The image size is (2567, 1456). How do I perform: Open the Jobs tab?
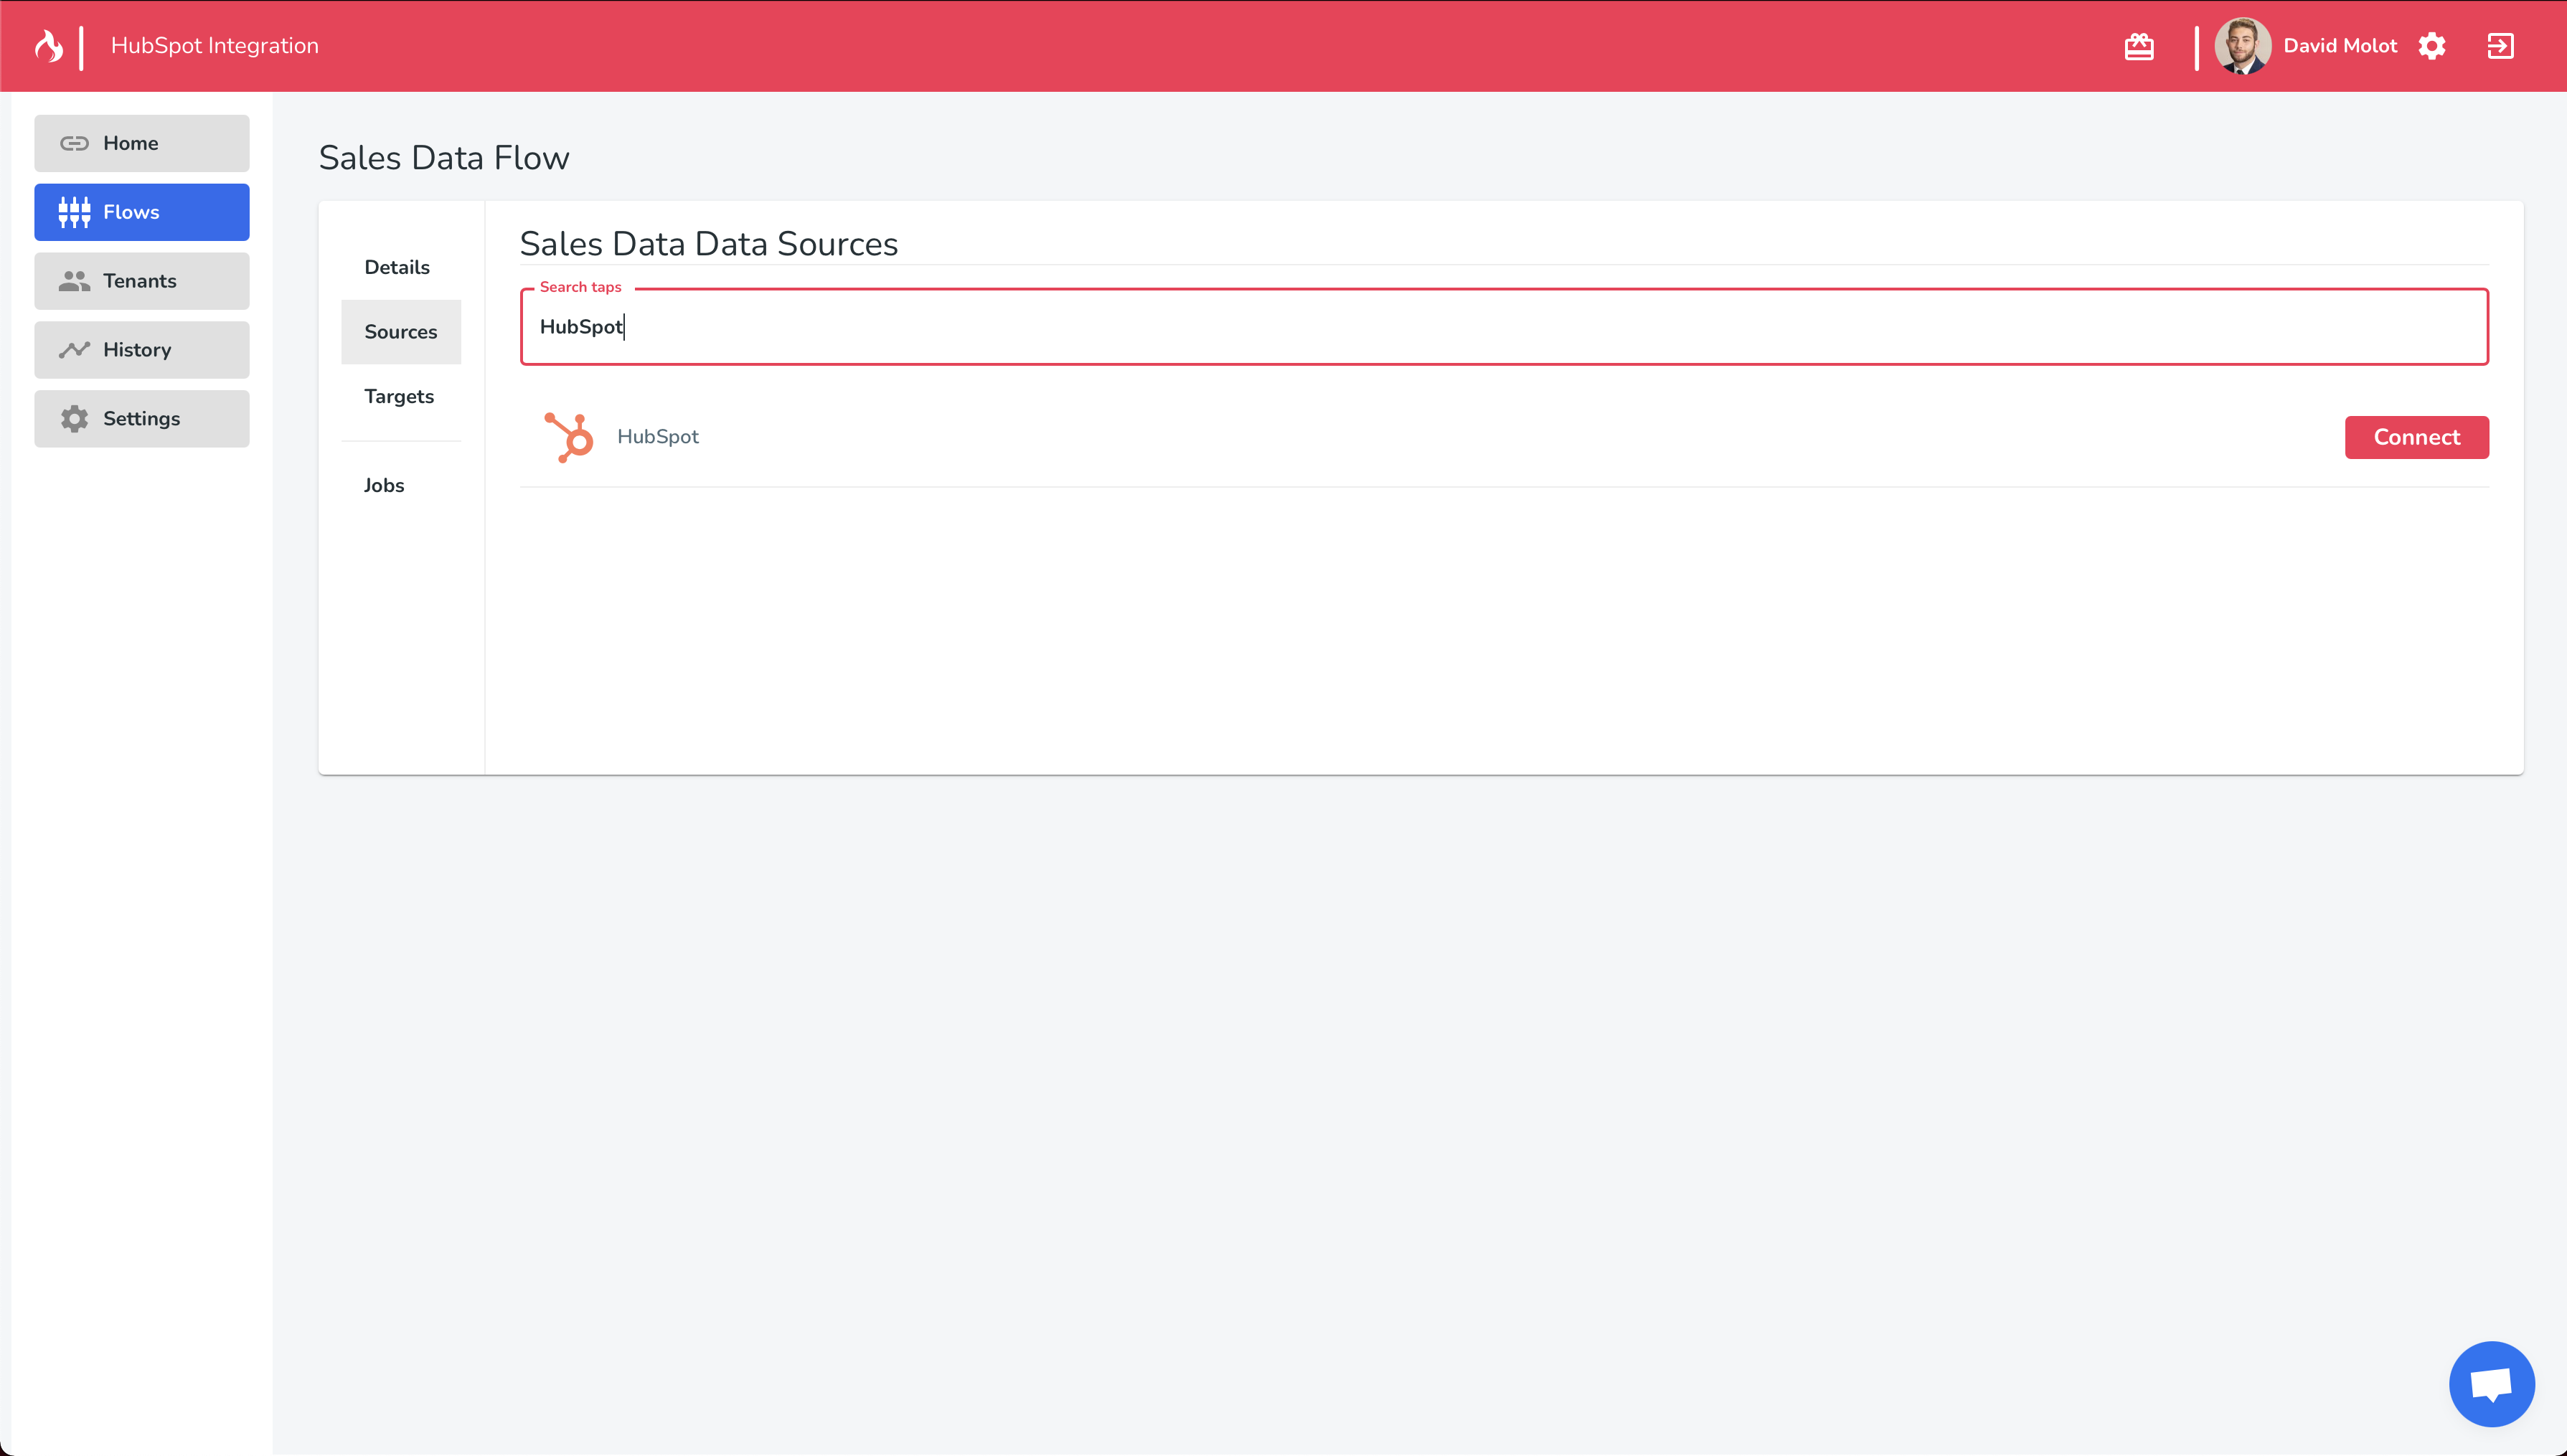[384, 485]
